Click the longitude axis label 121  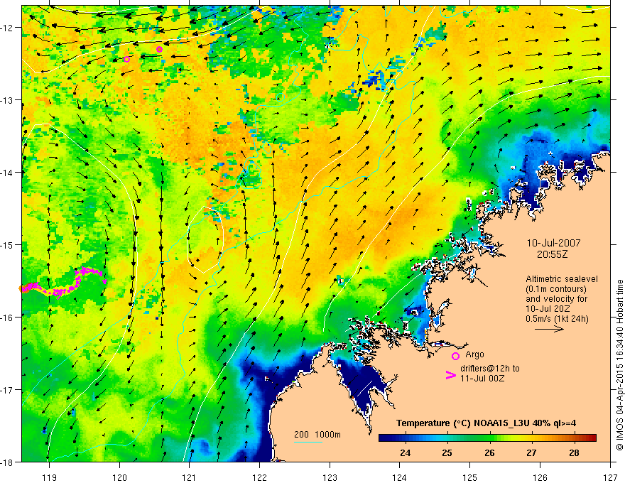pyautogui.click(x=190, y=477)
